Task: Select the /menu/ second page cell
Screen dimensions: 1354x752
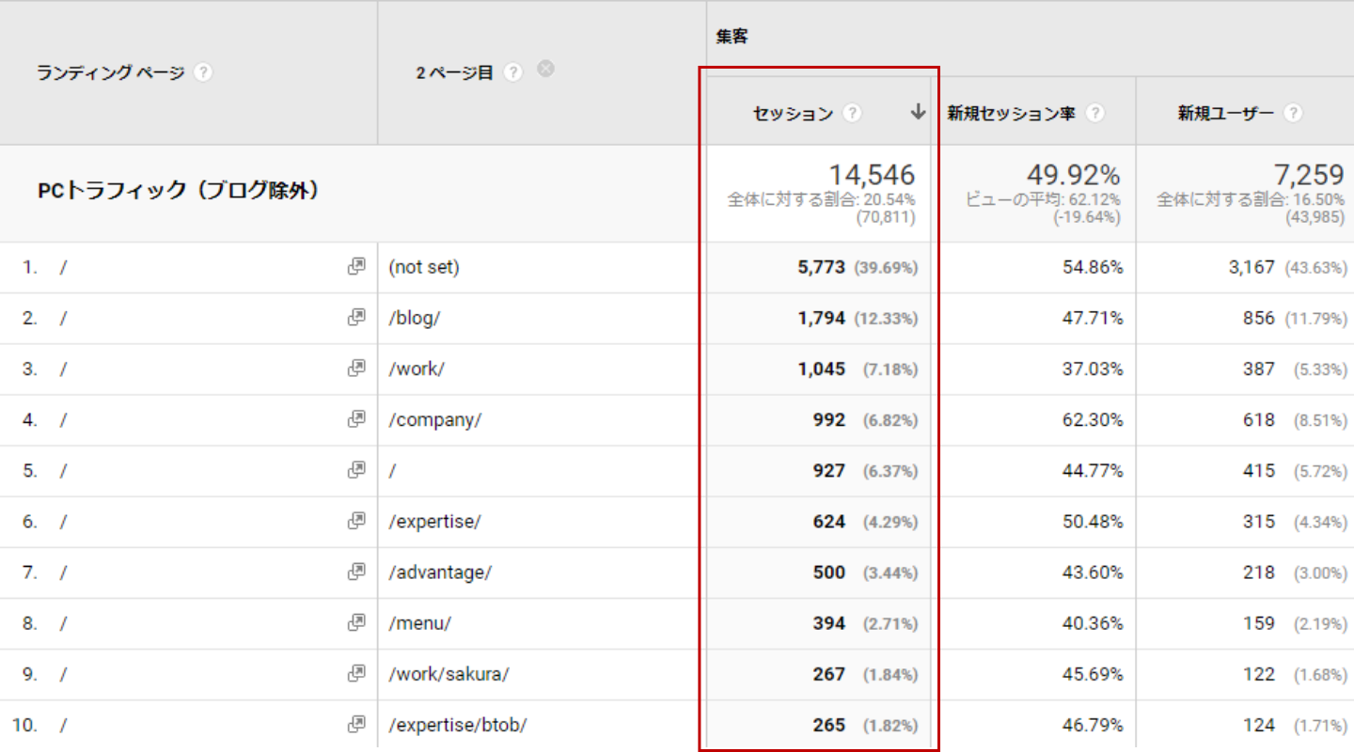Action: point(419,622)
